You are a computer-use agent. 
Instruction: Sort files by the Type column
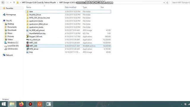click(85, 7)
